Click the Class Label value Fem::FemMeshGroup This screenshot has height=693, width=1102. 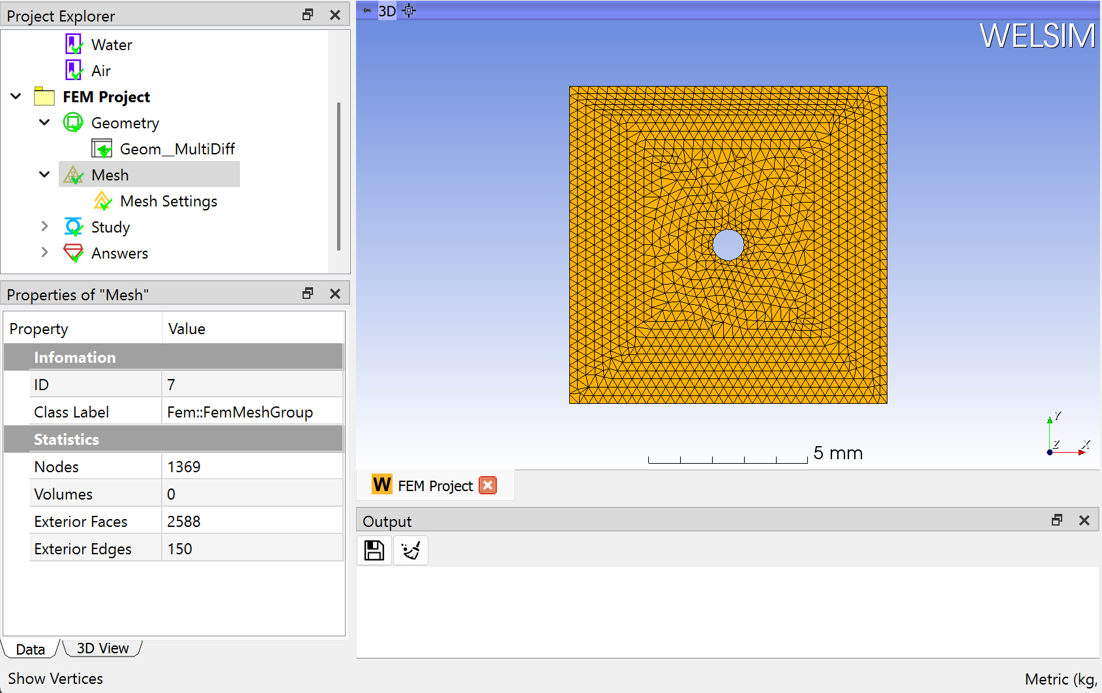252,412
